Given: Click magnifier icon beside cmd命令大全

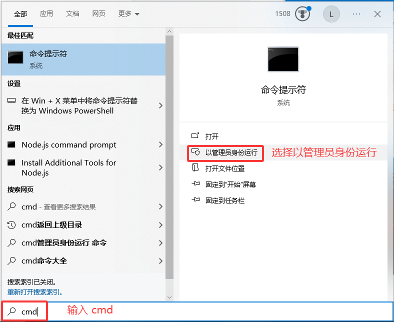Looking at the screenshot, I should tap(11, 261).
